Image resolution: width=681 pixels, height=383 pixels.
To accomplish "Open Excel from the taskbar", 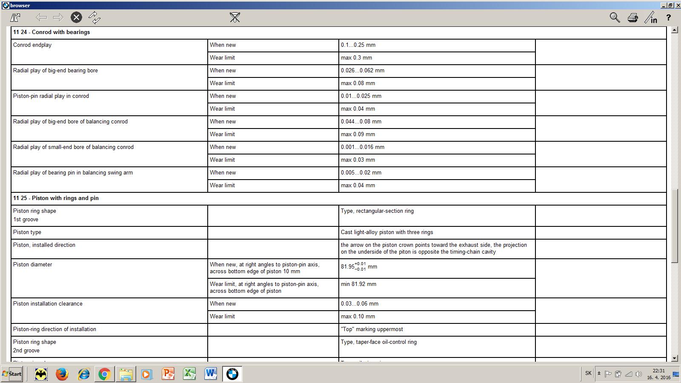I will [189, 374].
